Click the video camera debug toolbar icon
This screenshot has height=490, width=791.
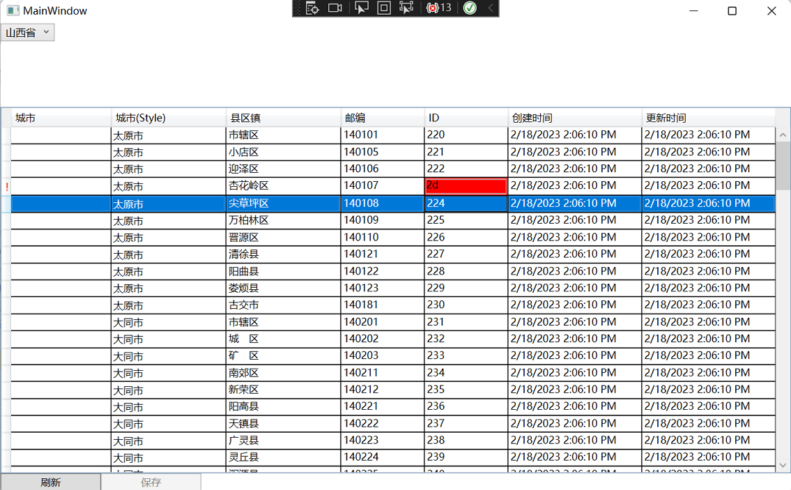point(335,8)
